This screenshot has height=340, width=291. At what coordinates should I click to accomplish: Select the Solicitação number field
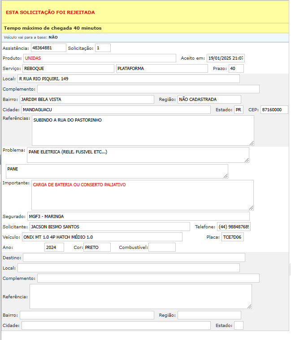coord(103,48)
